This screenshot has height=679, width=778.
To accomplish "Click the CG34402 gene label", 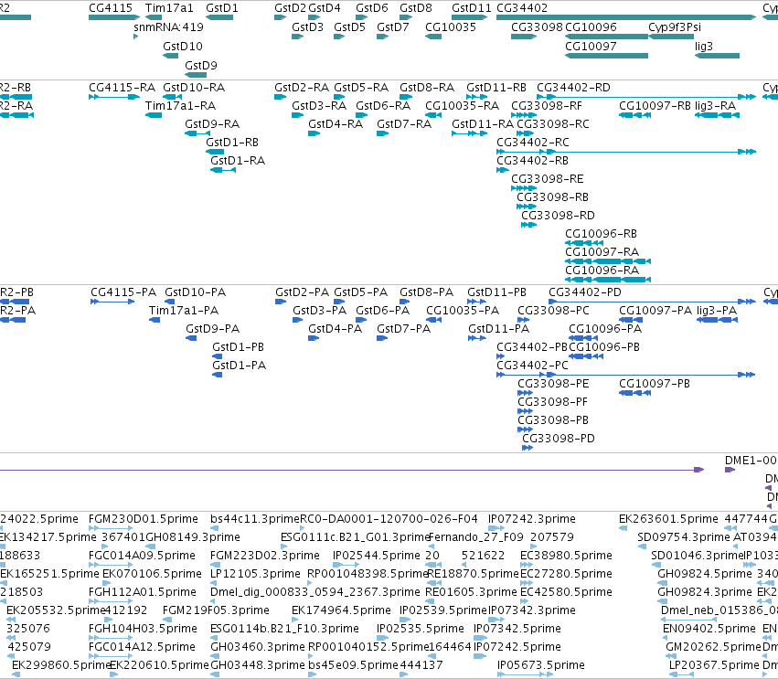I will [522, 8].
